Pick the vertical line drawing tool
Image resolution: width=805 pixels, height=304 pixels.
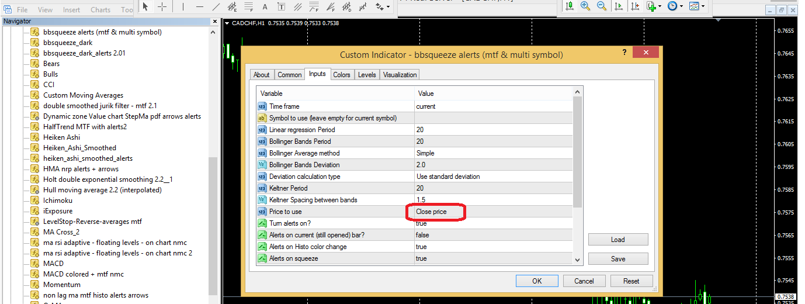coord(183,6)
